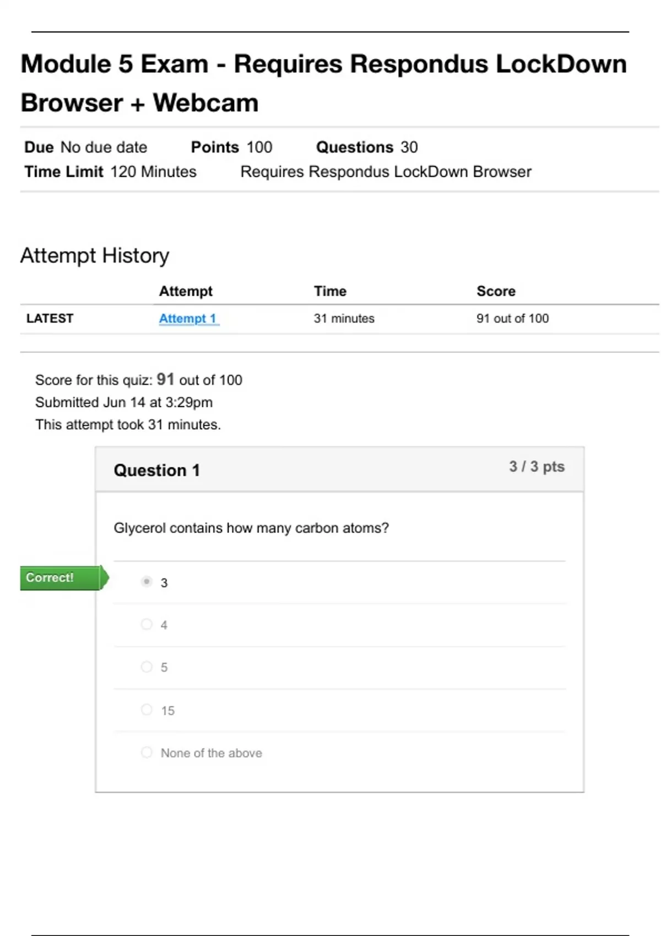Click the '91 out of 100' score cell
The width and height of the screenshot is (661, 936).
[x=512, y=319]
